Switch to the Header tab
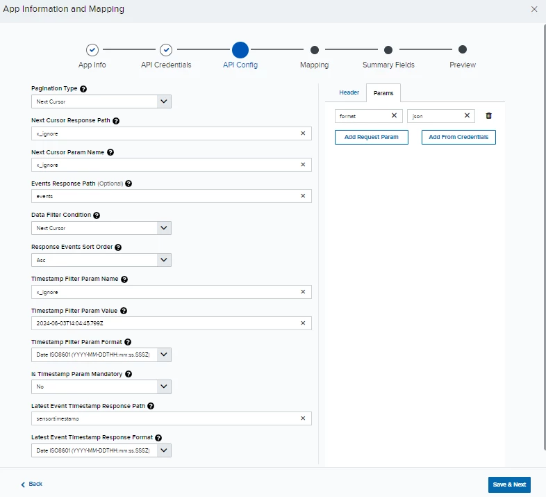This screenshot has width=546, height=497. coord(349,92)
